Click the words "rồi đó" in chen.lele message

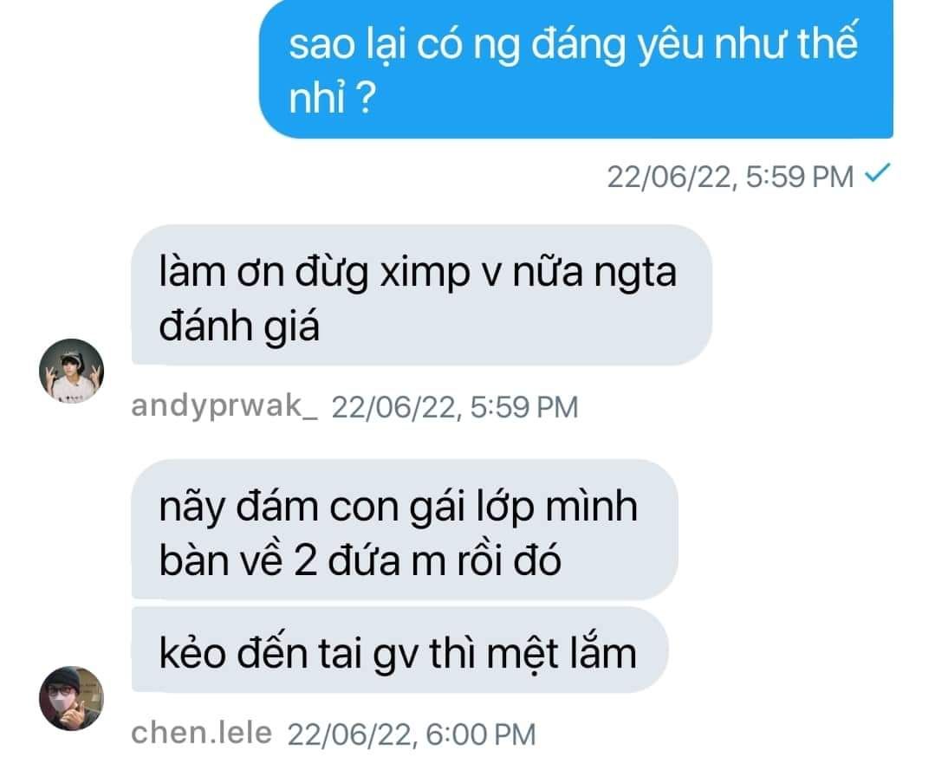510,561
